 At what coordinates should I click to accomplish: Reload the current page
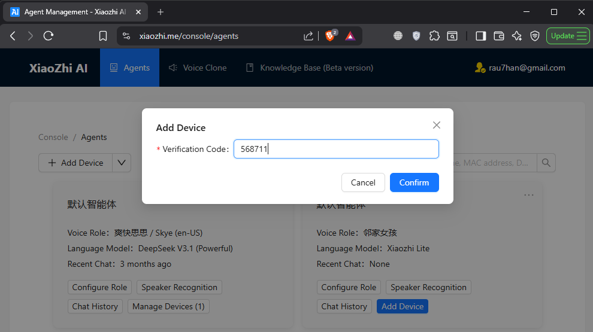49,36
